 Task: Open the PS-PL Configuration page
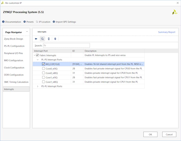(14, 46)
